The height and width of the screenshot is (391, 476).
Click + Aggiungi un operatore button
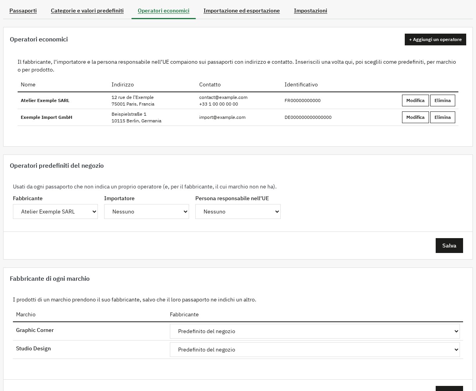(x=435, y=39)
